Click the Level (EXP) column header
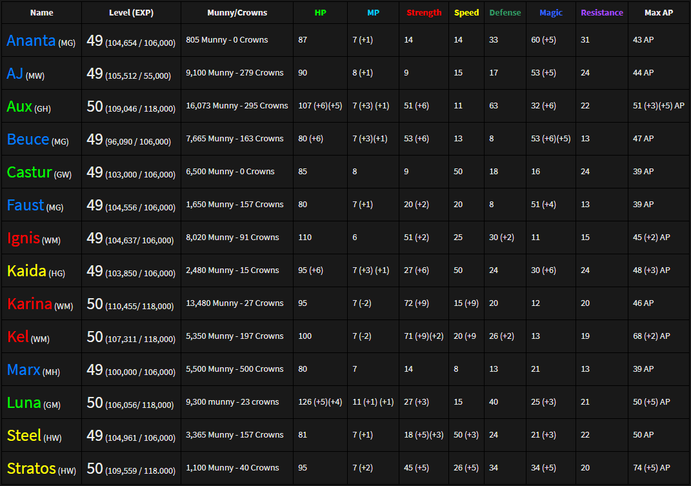Image resolution: width=691 pixels, height=486 pixels. (x=131, y=13)
